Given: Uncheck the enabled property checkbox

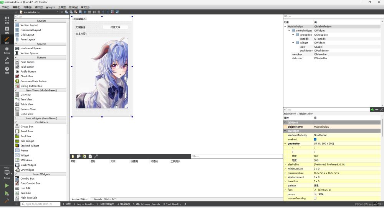Looking at the screenshot, I should coord(315,139).
